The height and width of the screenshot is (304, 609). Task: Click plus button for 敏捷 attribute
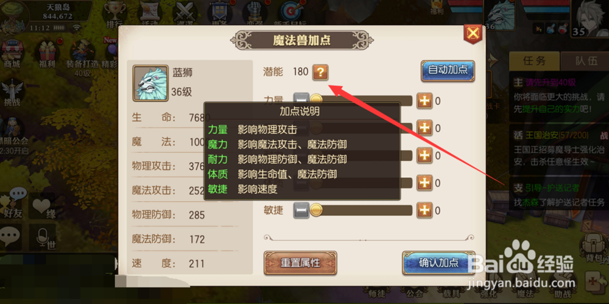coord(425,210)
